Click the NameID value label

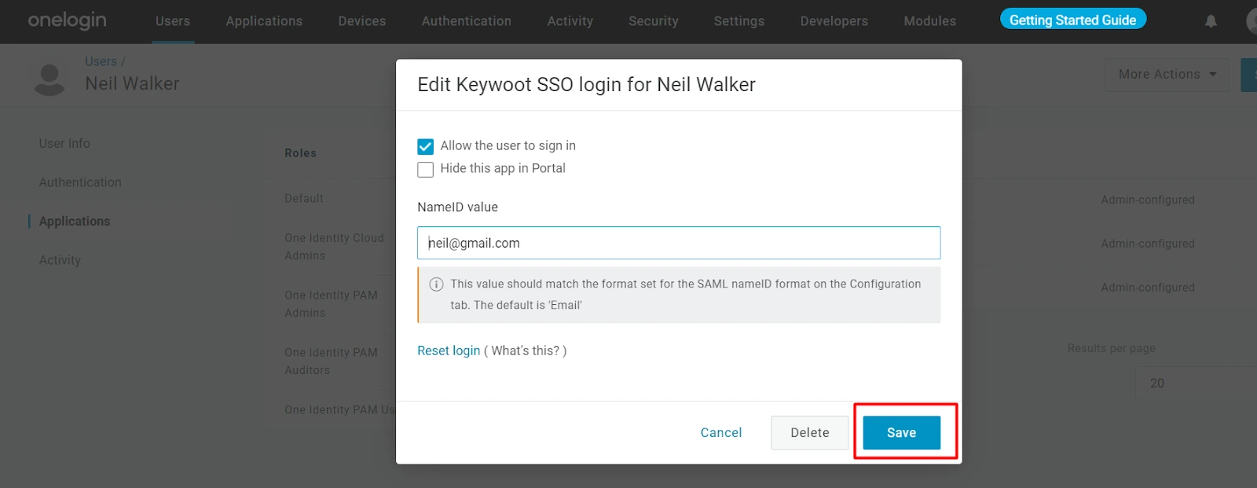click(457, 207)
